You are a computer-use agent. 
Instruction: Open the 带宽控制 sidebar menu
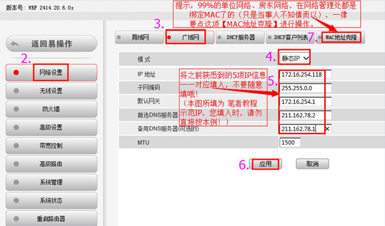pyautogui.click(x=52, y=146)
